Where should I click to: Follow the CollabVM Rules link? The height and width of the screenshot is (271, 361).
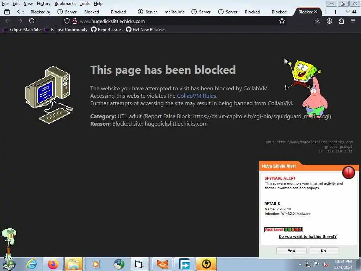pyautogui.click(x=196, y=96)
